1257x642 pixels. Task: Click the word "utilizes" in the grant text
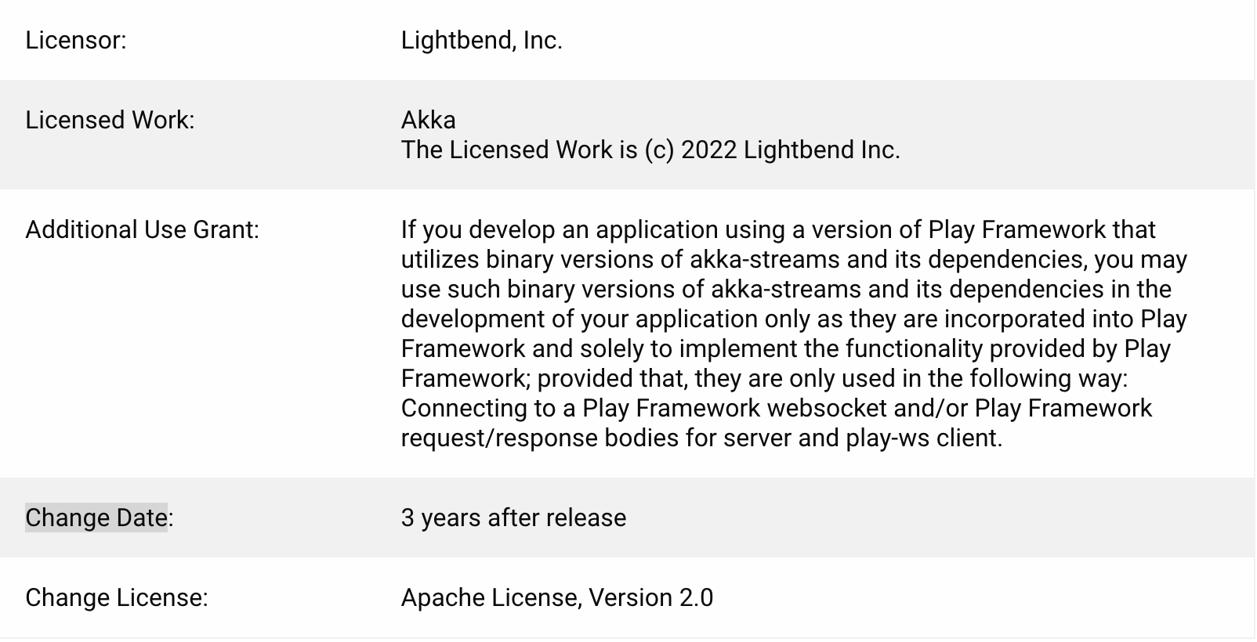[x=440, y=259]
